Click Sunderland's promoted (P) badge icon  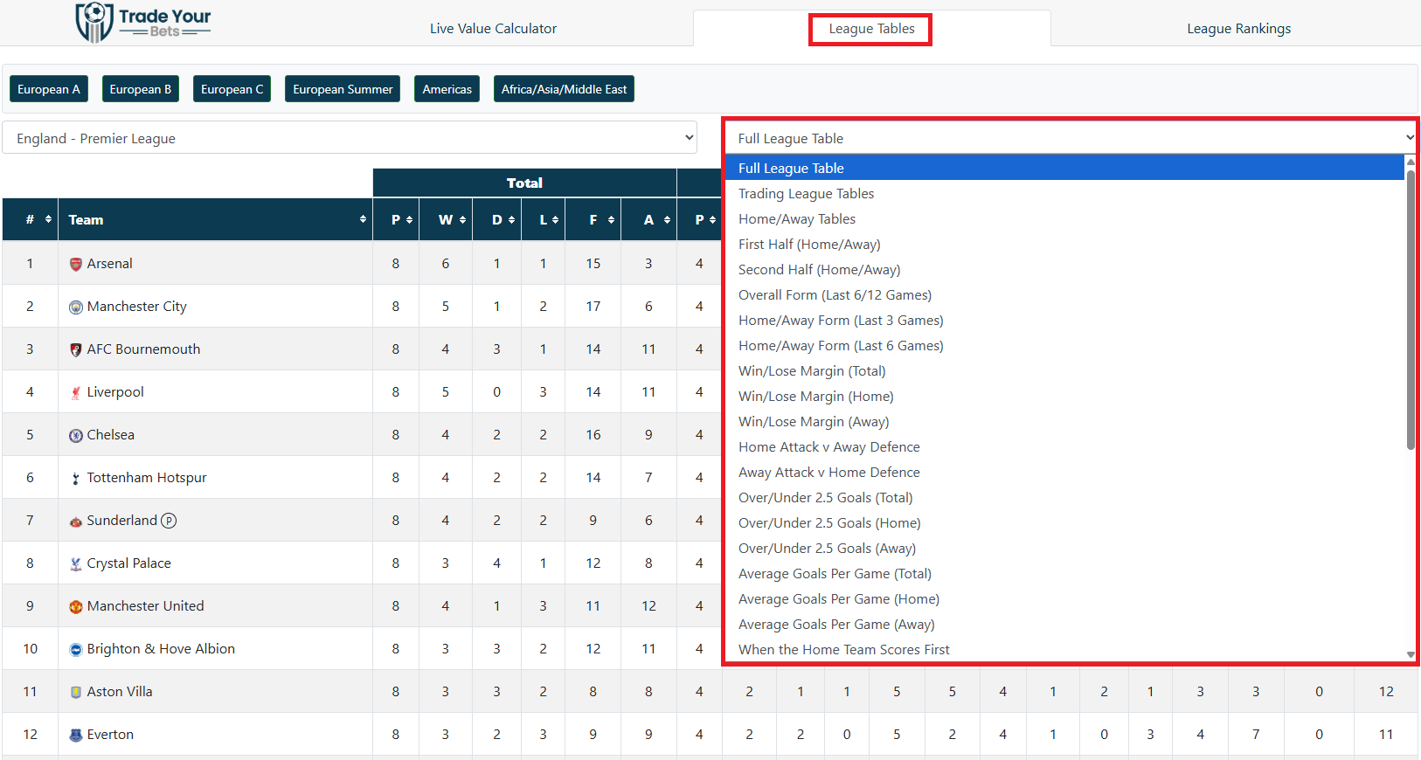[x=169, y=521]
